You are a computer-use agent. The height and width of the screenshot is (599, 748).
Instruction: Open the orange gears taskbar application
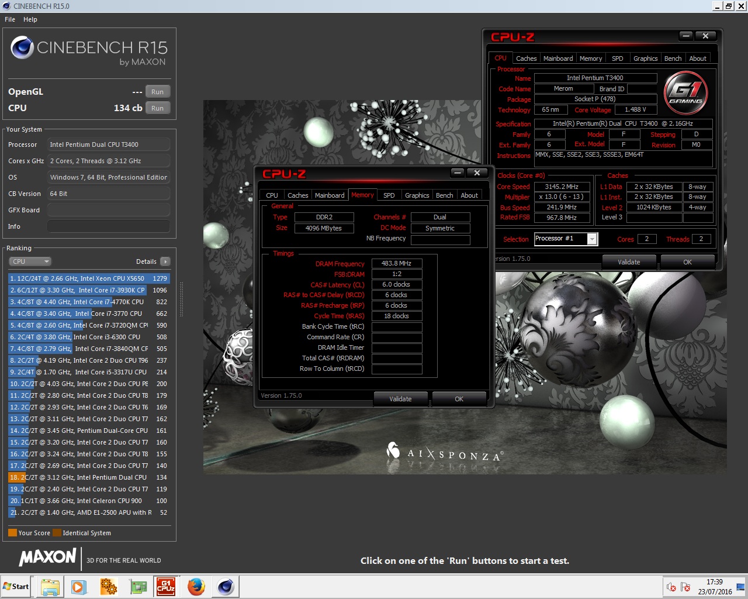[x=109, y=587]
